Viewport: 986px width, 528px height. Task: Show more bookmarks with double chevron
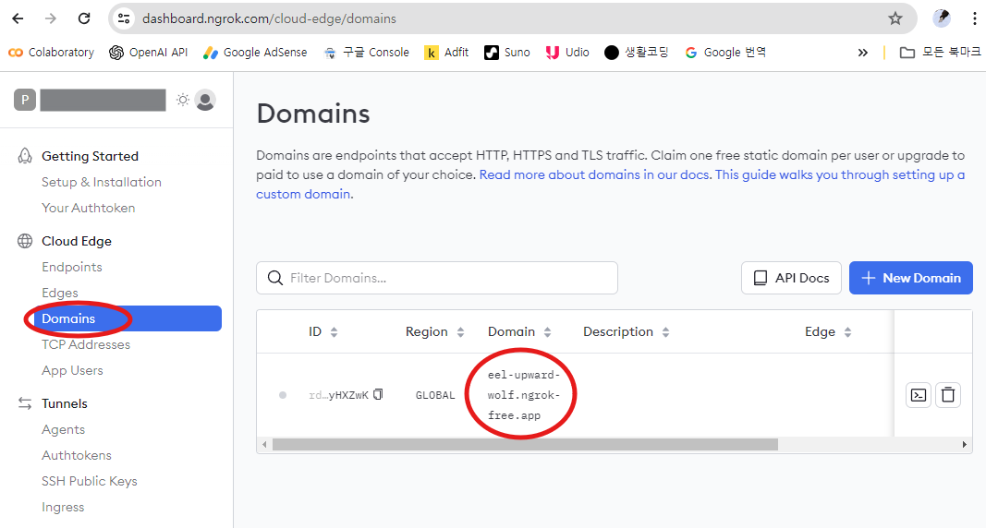coord(863,53)
